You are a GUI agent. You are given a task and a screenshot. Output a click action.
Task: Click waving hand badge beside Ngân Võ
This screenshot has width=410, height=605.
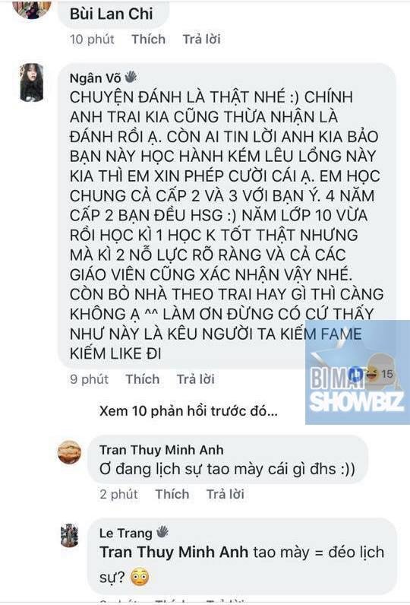tap(131, 77)
